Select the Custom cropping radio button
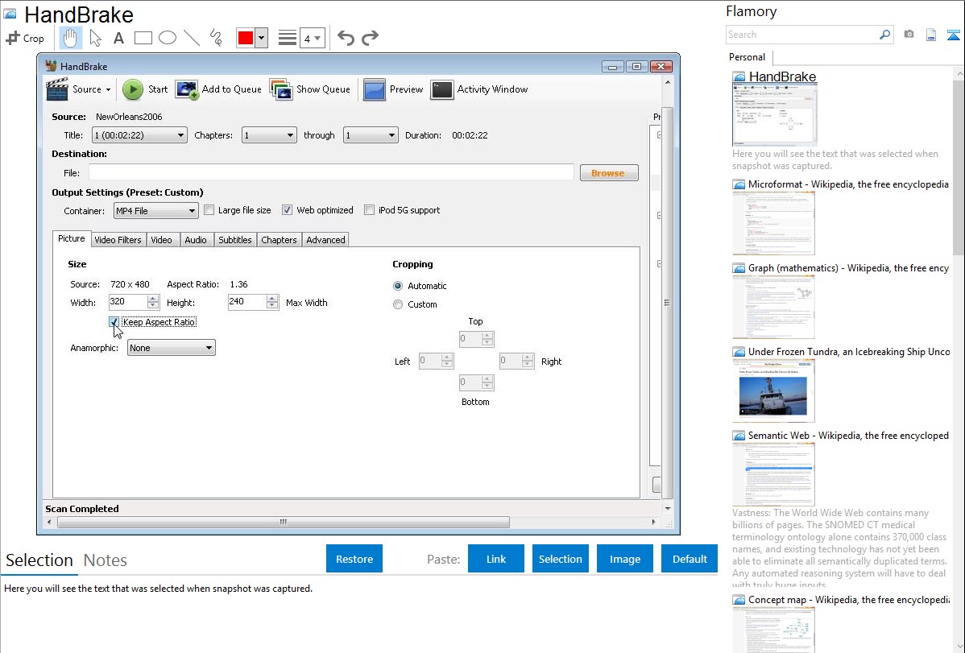This screenshot has height=653, width=965. coord(398,304)
